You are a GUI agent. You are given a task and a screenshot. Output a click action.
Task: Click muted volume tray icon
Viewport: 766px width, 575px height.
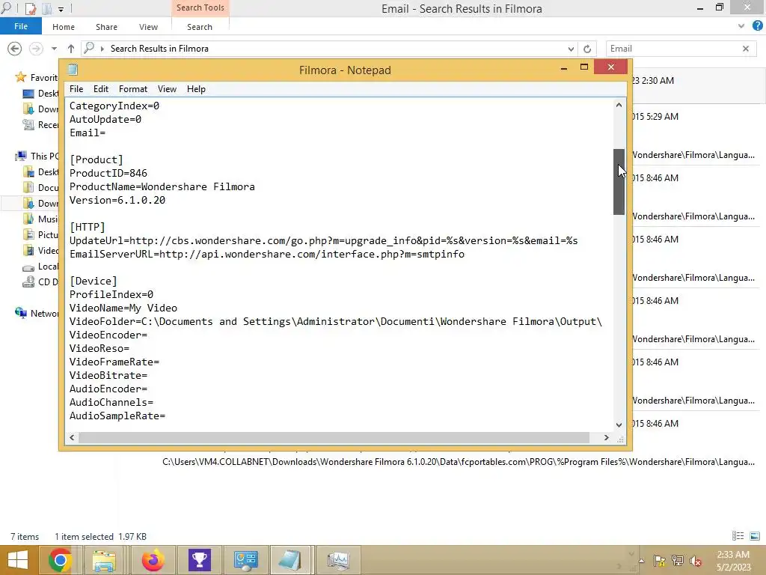695,561
